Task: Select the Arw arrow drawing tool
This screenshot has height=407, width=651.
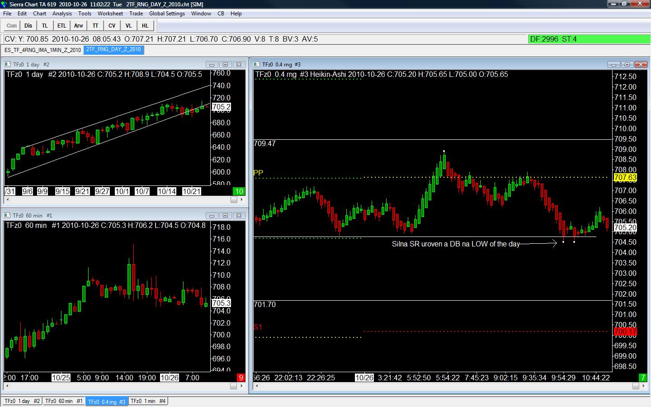Action: click(x=79, y=26)
